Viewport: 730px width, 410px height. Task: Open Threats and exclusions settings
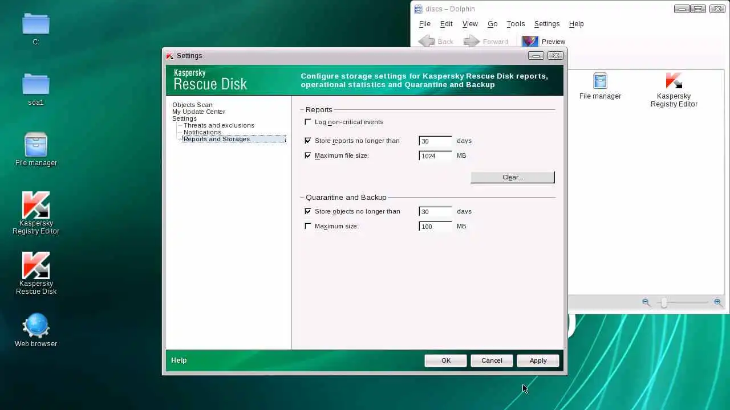[219, 125]
